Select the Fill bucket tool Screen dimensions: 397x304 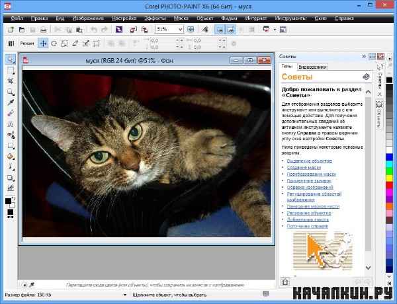click(11, 157)
